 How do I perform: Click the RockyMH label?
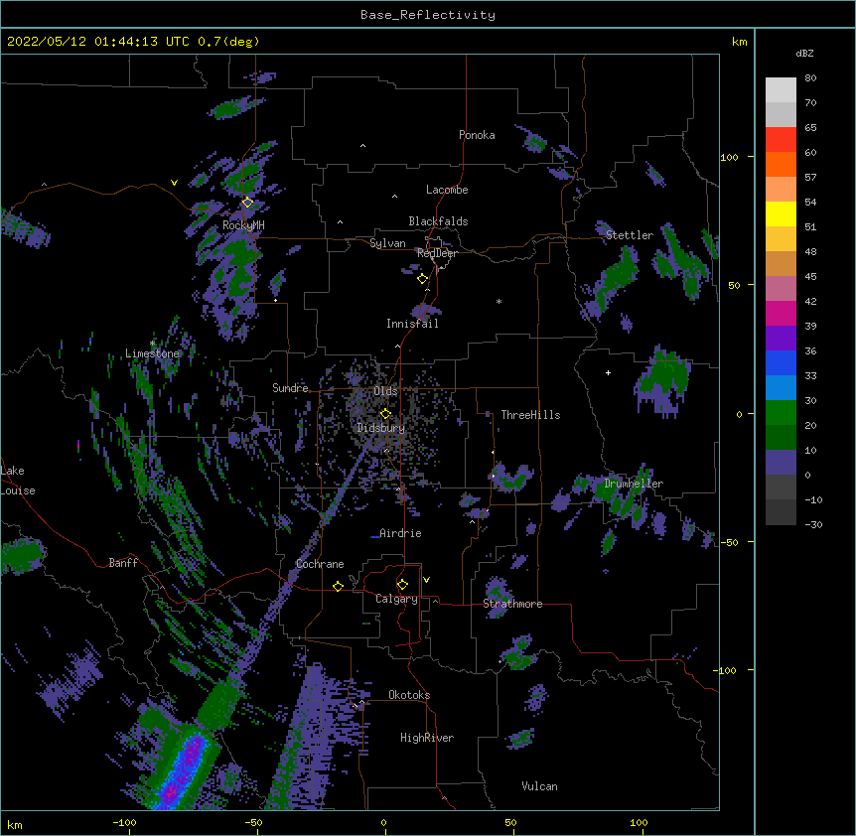243,225
